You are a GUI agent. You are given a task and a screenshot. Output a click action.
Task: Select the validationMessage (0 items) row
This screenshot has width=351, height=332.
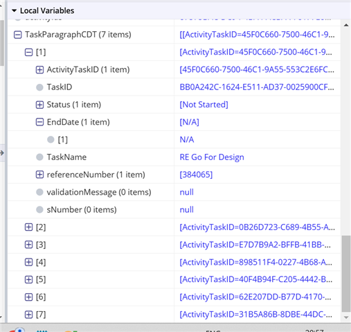174,192
